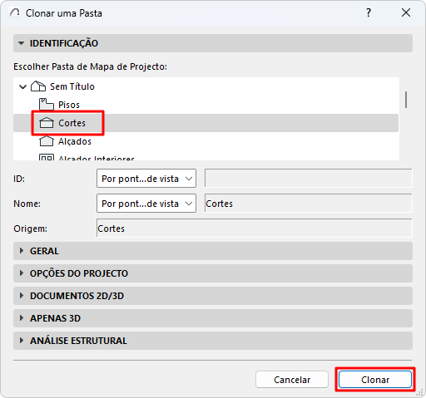The width and height of the screenshot is (426, 398).
Task: Expand the APENAS 3D section
Action: coord(213,318)
